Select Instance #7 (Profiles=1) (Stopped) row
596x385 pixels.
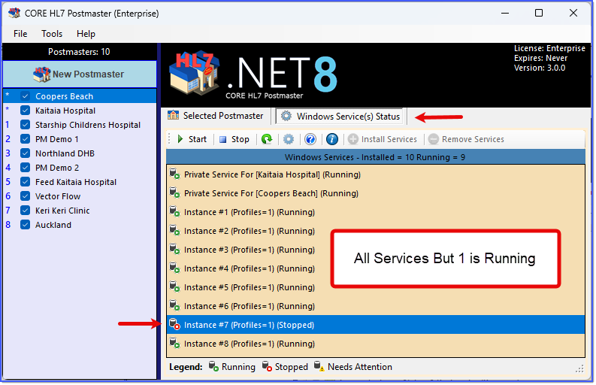[376, 325]
